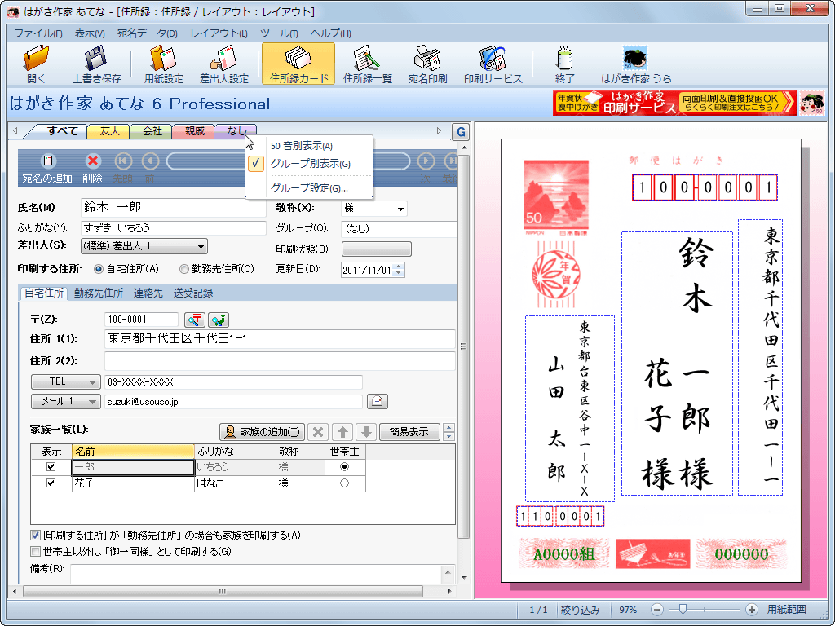Open the レイアウト(L) menu
The image size is (835, 626).
pos(219,33)
